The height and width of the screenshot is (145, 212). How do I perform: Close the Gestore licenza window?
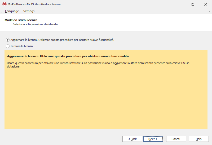(x=206, y=4)
